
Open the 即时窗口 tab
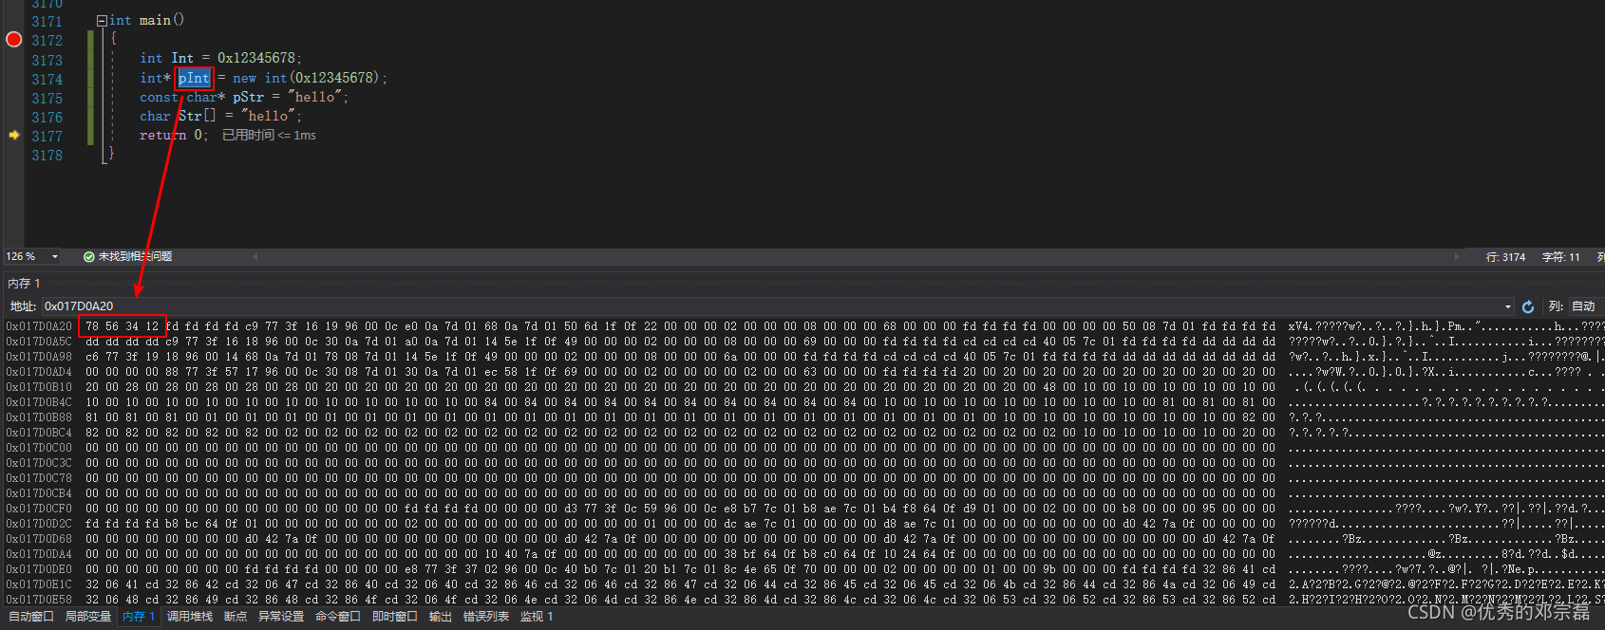[395, 617]
